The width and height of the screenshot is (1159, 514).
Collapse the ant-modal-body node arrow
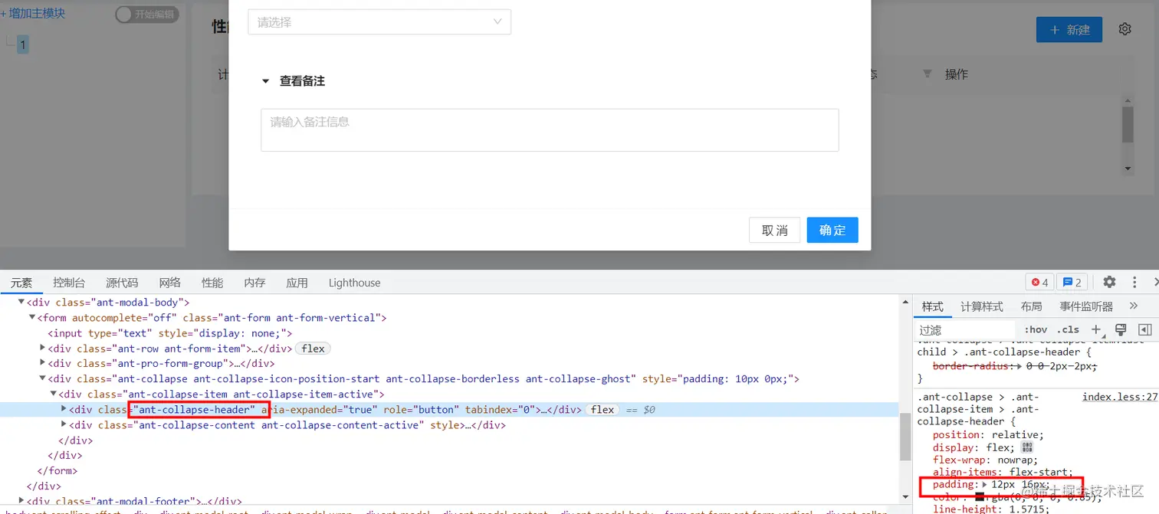(21, 303)
